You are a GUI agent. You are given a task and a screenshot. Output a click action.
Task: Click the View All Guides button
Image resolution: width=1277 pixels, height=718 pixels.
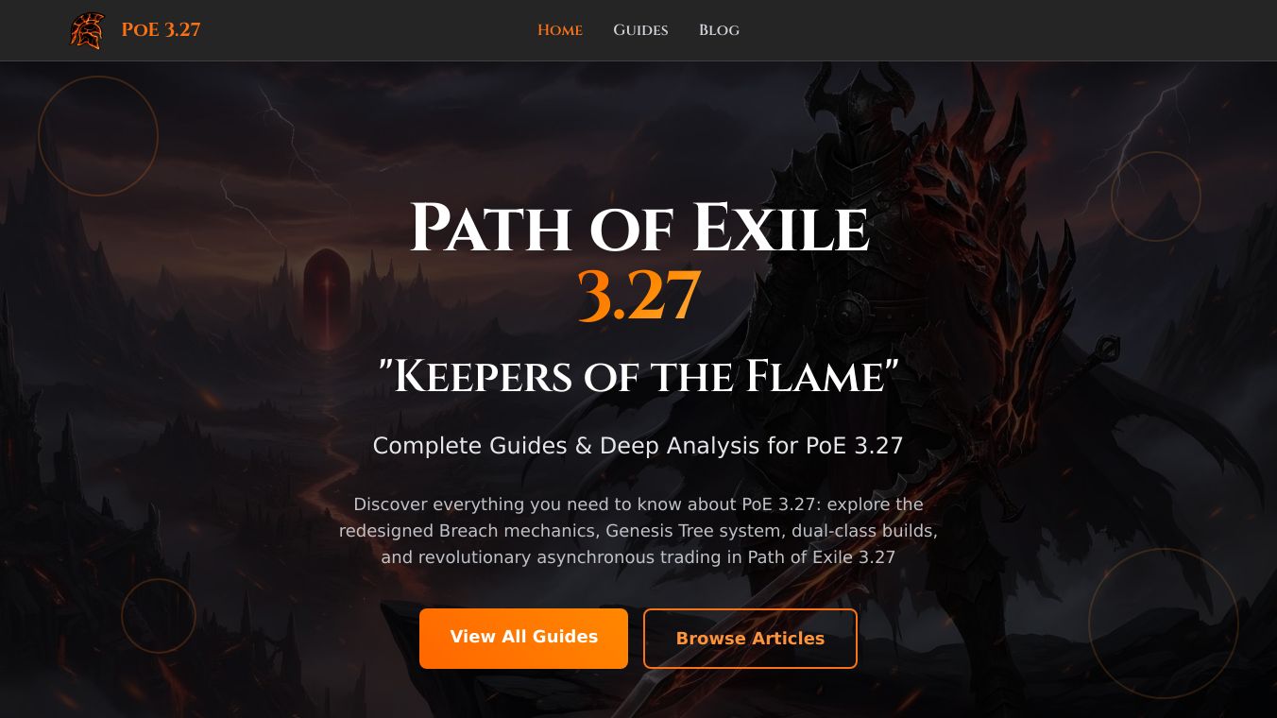523,638
